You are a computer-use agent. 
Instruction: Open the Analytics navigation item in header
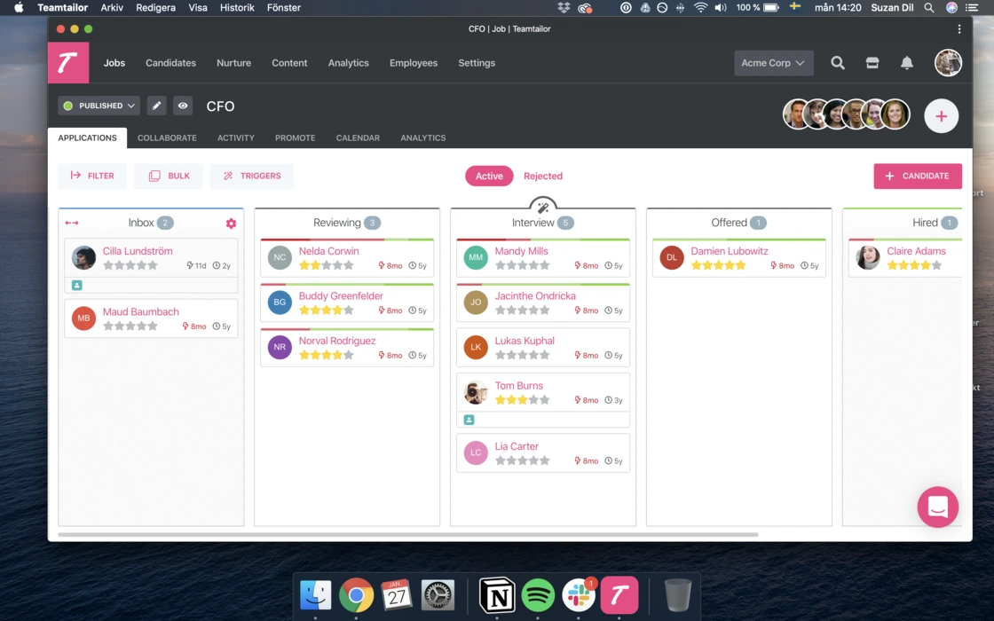point(348,63)
